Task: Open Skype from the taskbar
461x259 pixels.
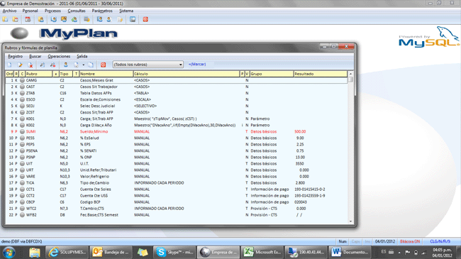Action: coord(174,252)
